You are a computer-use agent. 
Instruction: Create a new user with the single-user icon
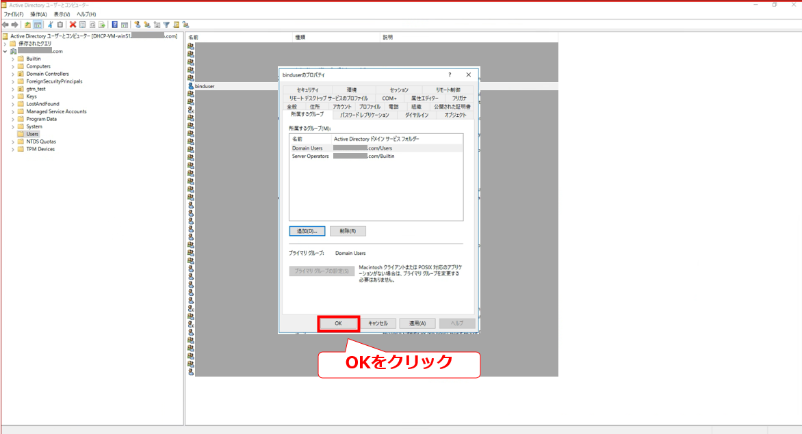point(138,25)
